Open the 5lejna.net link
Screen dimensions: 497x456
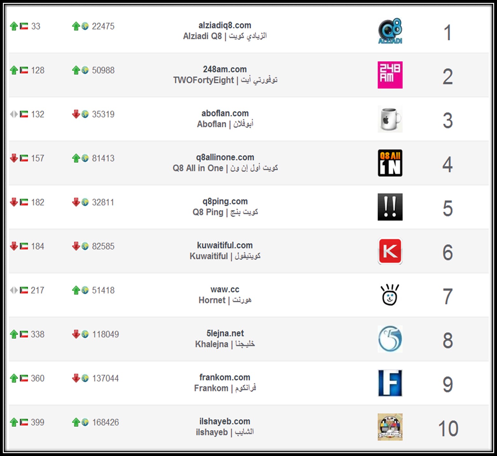coord(225,333)
